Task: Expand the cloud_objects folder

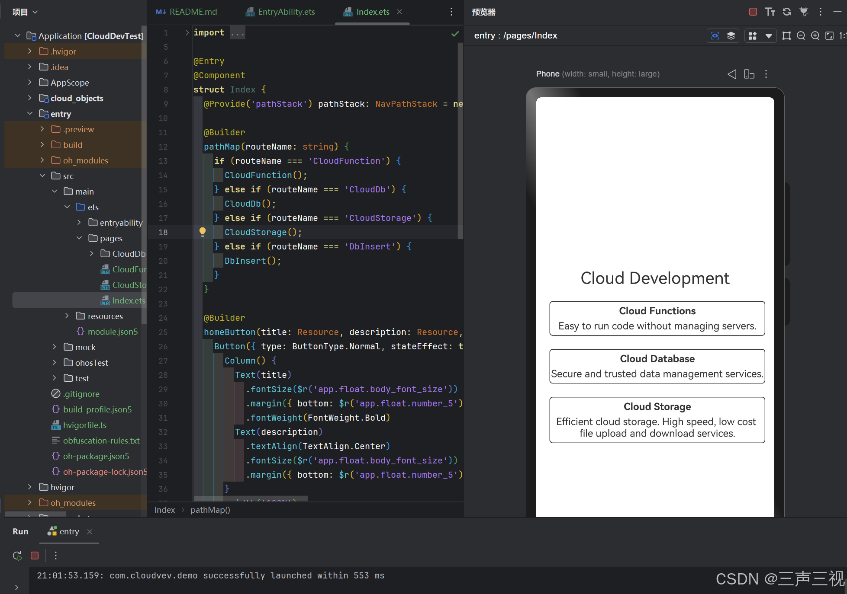Action: 29,98
